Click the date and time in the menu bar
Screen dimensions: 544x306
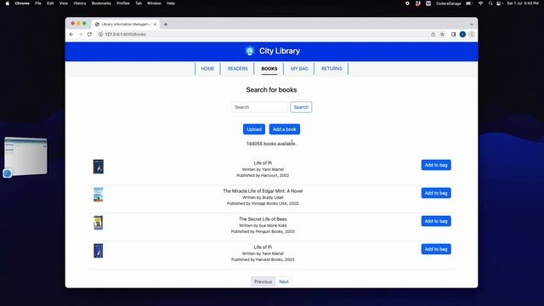click(x=523, y=3)
